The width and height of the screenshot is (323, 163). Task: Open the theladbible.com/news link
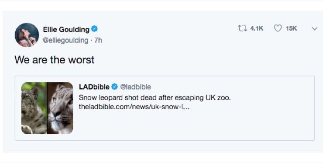[x=134, y=107]
